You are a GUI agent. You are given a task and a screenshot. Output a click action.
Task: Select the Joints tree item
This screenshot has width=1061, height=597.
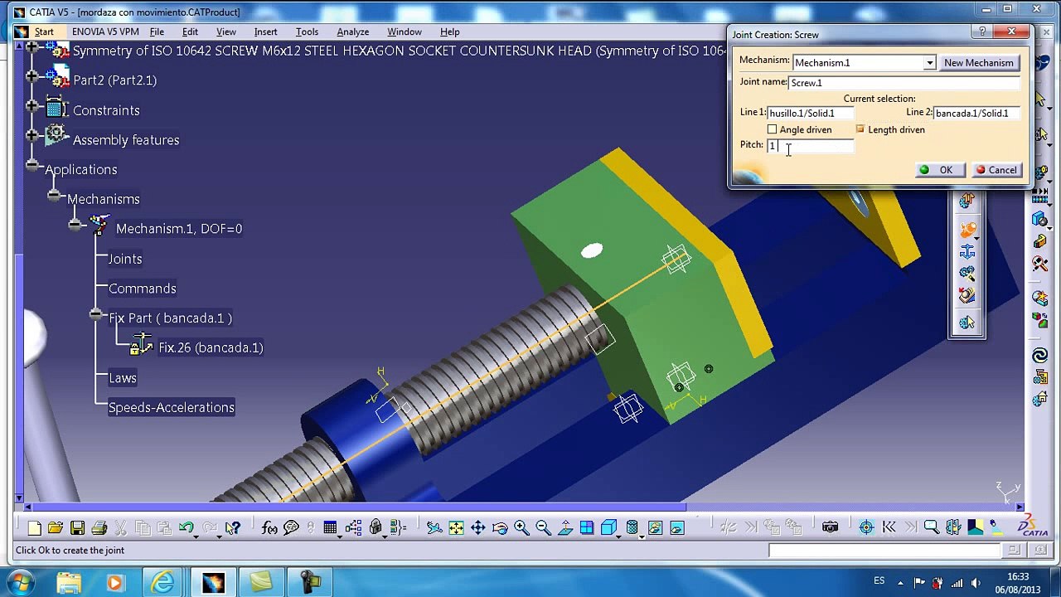click(x=125, y=259)
